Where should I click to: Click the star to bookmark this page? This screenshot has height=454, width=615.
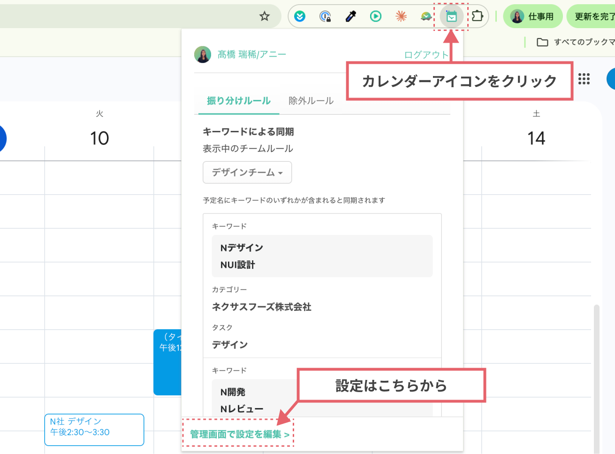(265, 15)
